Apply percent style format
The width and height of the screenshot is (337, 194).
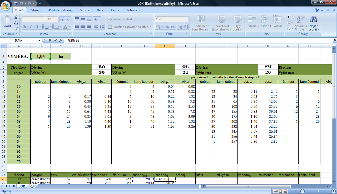pyautogui.click(x=167, y=27)
